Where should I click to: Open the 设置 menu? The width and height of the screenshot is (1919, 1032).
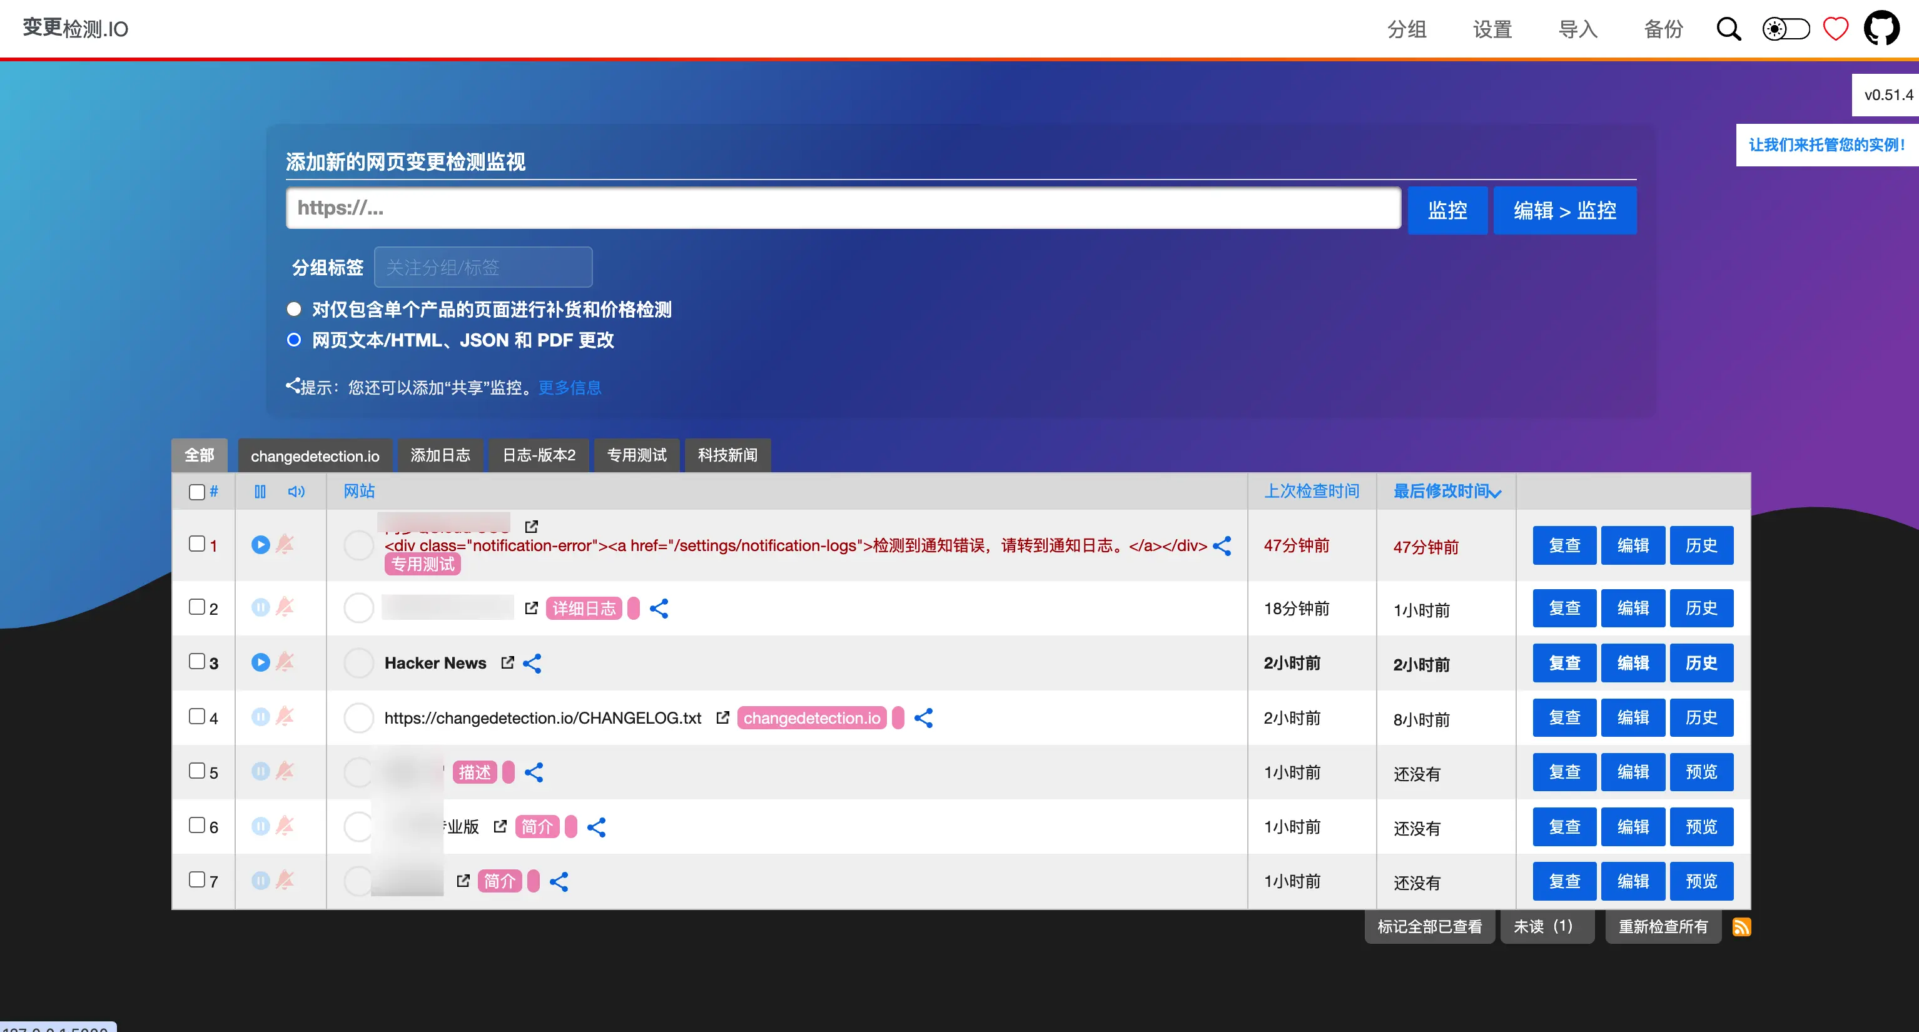coord(1492,29)
